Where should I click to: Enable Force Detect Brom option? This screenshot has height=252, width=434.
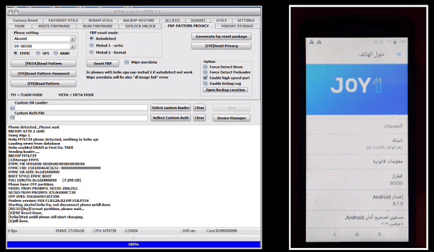click(205, 67)
